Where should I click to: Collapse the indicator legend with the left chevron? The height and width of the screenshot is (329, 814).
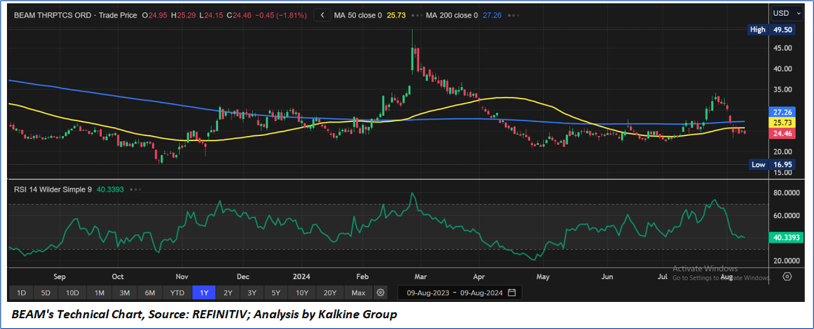click(x=322, y=16)
